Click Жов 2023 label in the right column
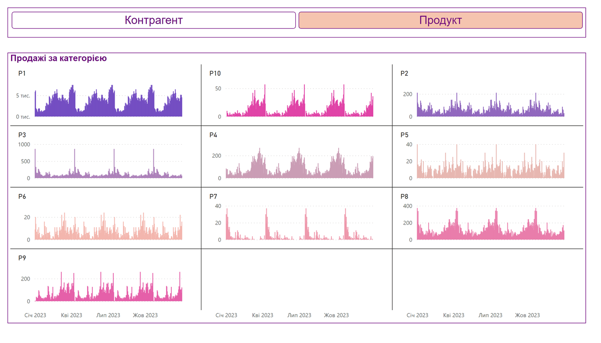The width and height of the screenshot is (601, 343). point(527,315)
